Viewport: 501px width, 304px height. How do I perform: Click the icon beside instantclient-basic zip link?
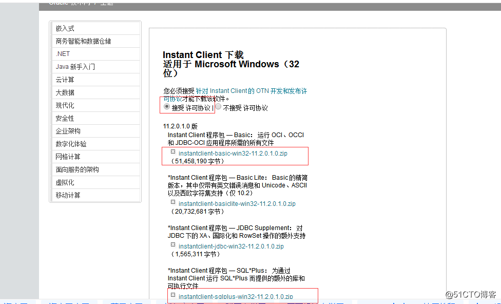click(173, 151)
